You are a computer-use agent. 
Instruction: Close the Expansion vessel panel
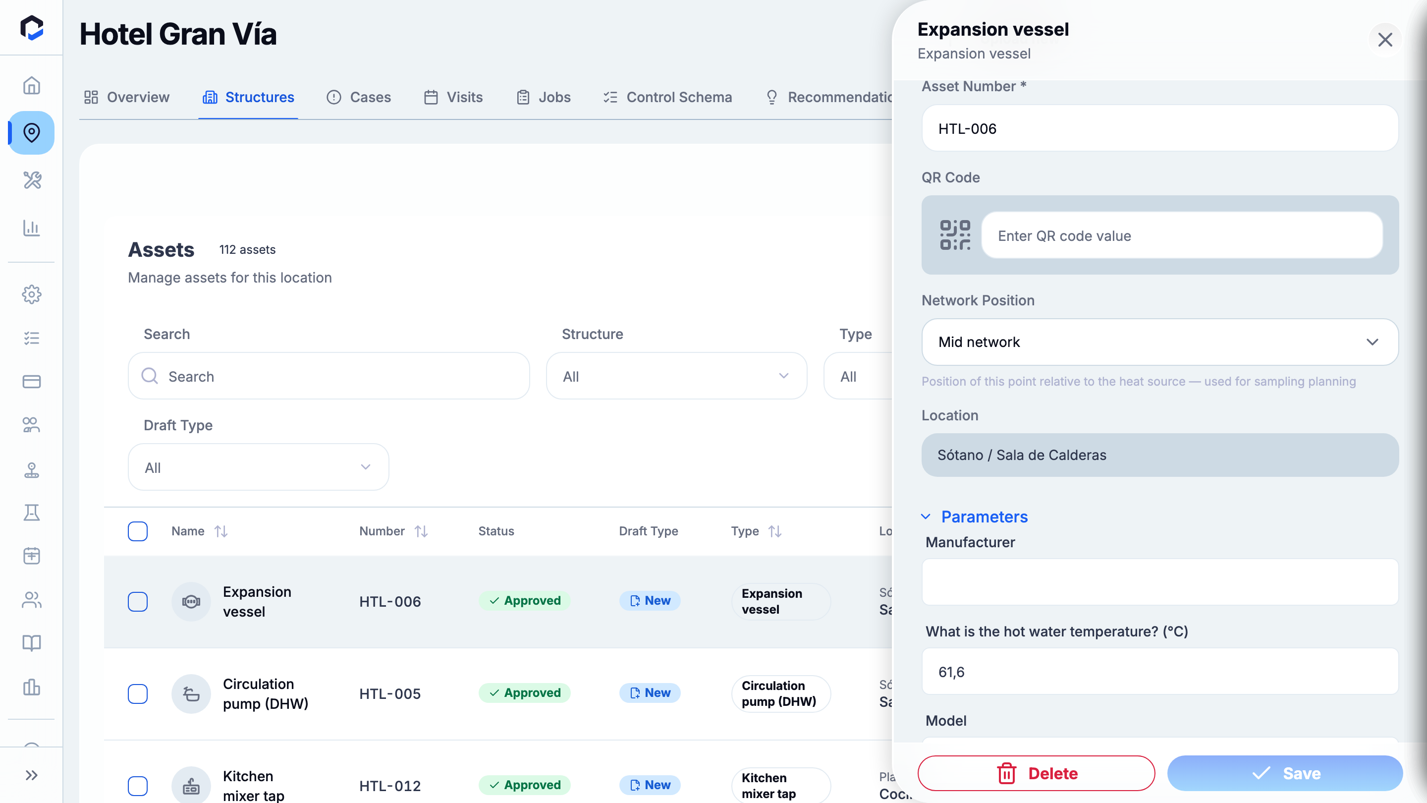(1385, 40)
